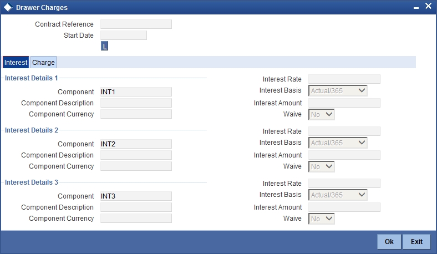
Task: Switch to the Interest tab
Action: pyautogui.click(x=16, y=63)
